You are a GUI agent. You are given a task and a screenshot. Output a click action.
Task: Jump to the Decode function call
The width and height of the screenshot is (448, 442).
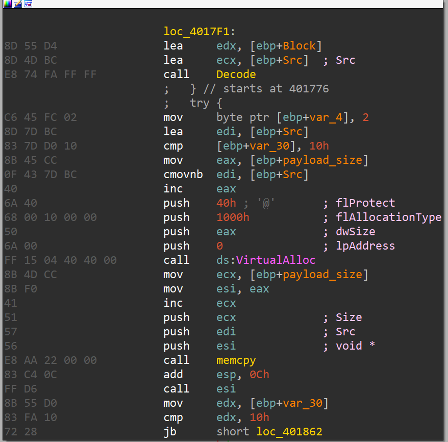tap(235, 74)
